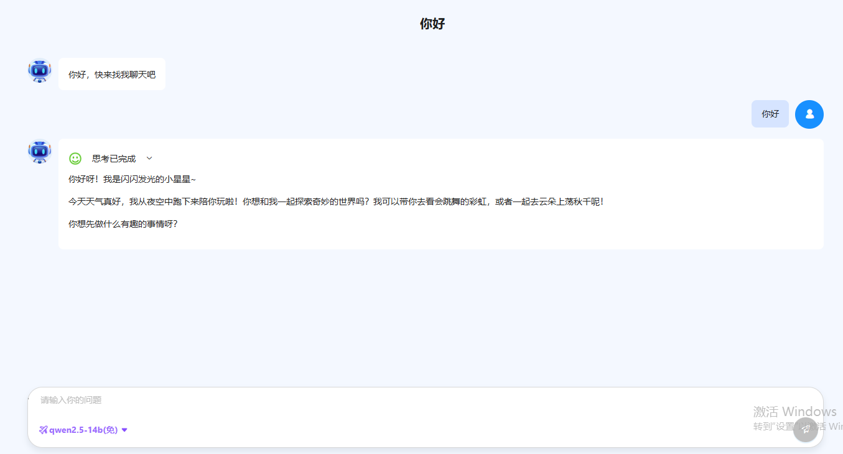Click the user's 你好 message bubble
Screen dimensions: 843x454
[x=770, y=114]
